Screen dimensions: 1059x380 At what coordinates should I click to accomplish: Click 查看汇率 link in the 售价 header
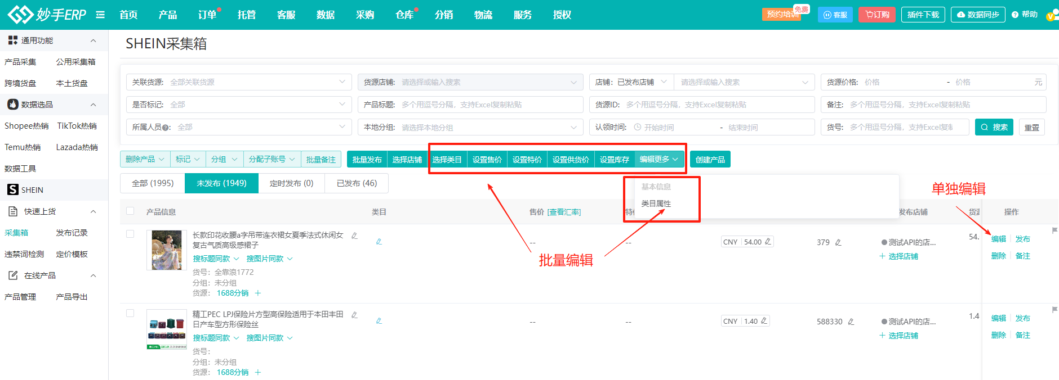coord(564,212)
